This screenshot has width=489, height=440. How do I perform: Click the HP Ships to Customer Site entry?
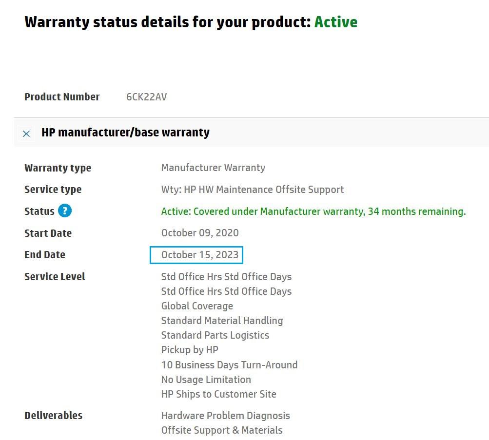click(x=218, y=394)
